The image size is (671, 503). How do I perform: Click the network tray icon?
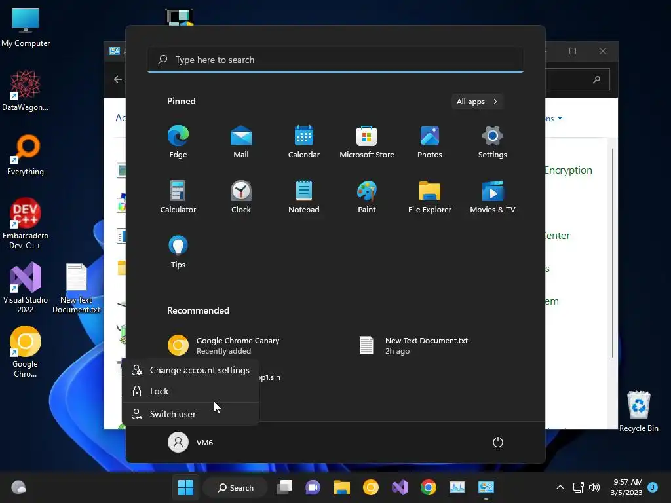point(578,487)
